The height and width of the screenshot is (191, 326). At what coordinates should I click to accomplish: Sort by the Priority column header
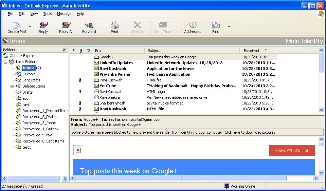[74, 51]
